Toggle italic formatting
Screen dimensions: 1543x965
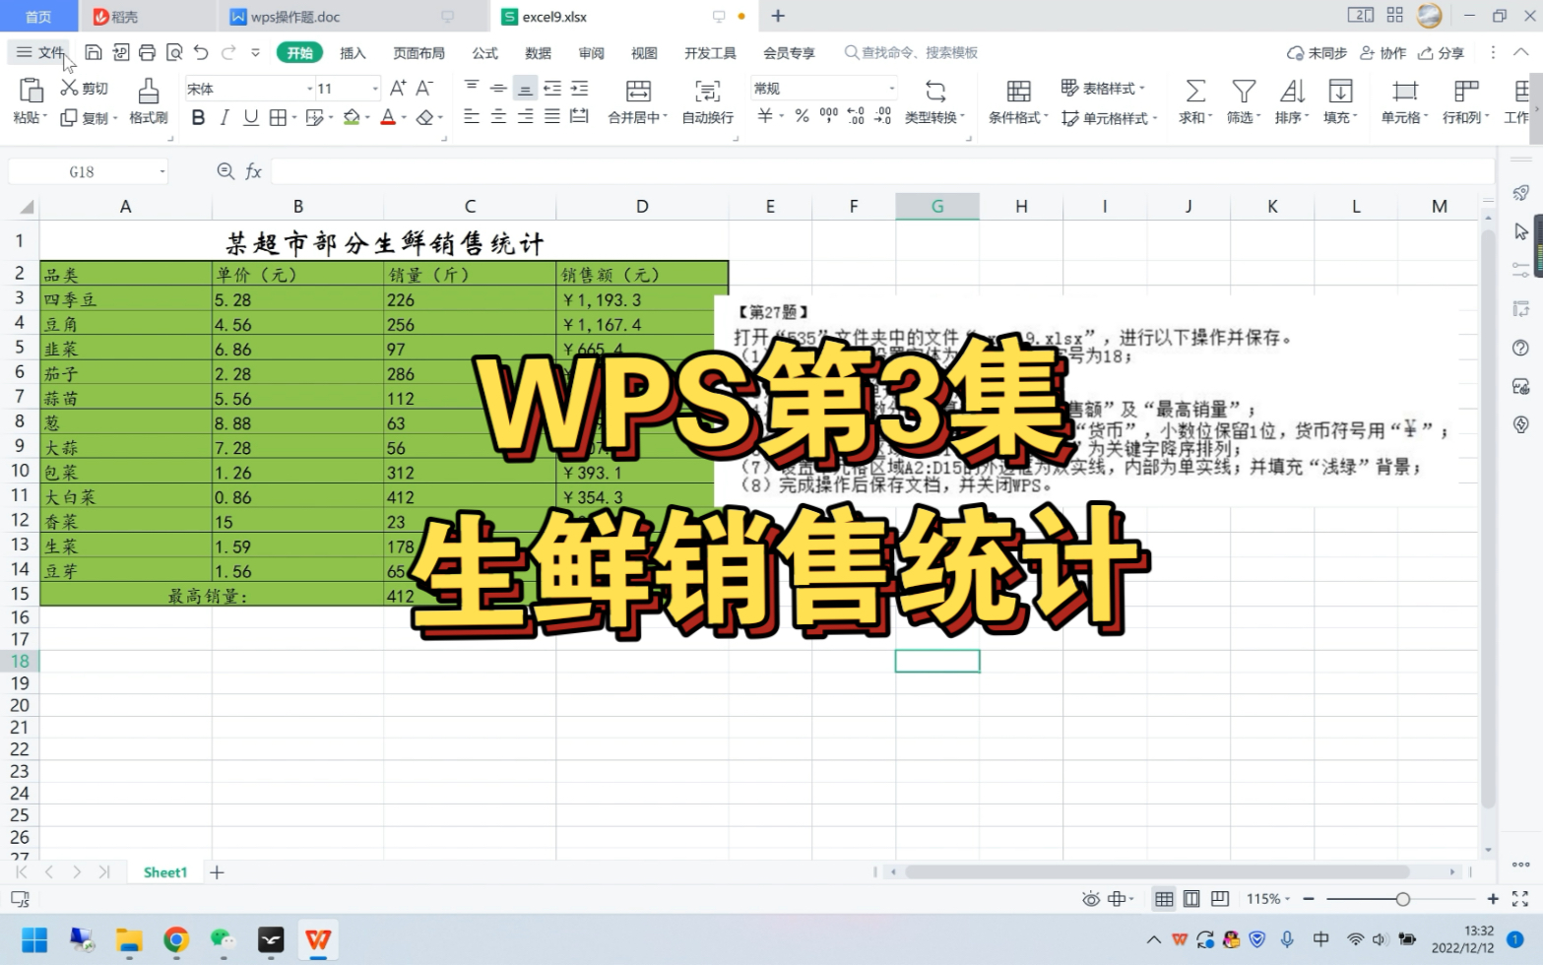[224, 117]
